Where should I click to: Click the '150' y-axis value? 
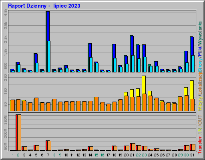click(6, 91)
